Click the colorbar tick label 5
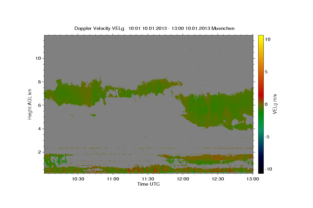 [266, 72]
